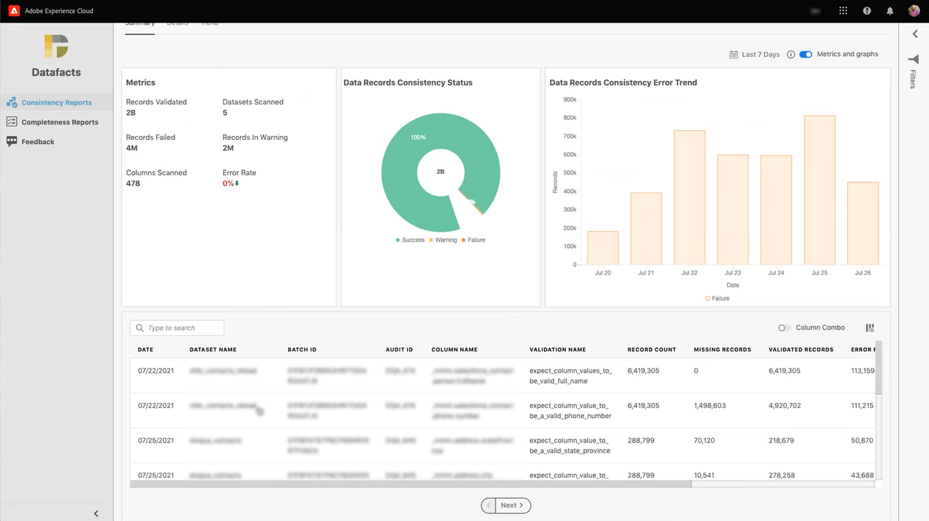Viewport: 929px width, 521px height.
Task: Open Consistency Reports in sidebar
Action: (56, 102)
